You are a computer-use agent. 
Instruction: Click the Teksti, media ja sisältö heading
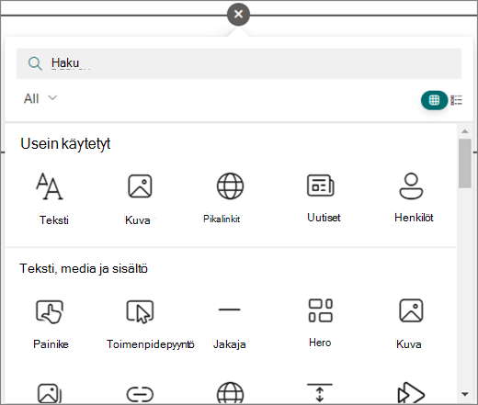pos(84,268)
